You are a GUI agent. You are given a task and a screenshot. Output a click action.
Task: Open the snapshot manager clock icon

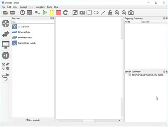coord(22,13)
